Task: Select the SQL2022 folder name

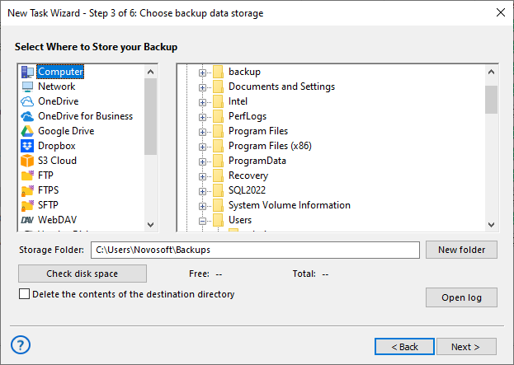Action: pos(247,190)
